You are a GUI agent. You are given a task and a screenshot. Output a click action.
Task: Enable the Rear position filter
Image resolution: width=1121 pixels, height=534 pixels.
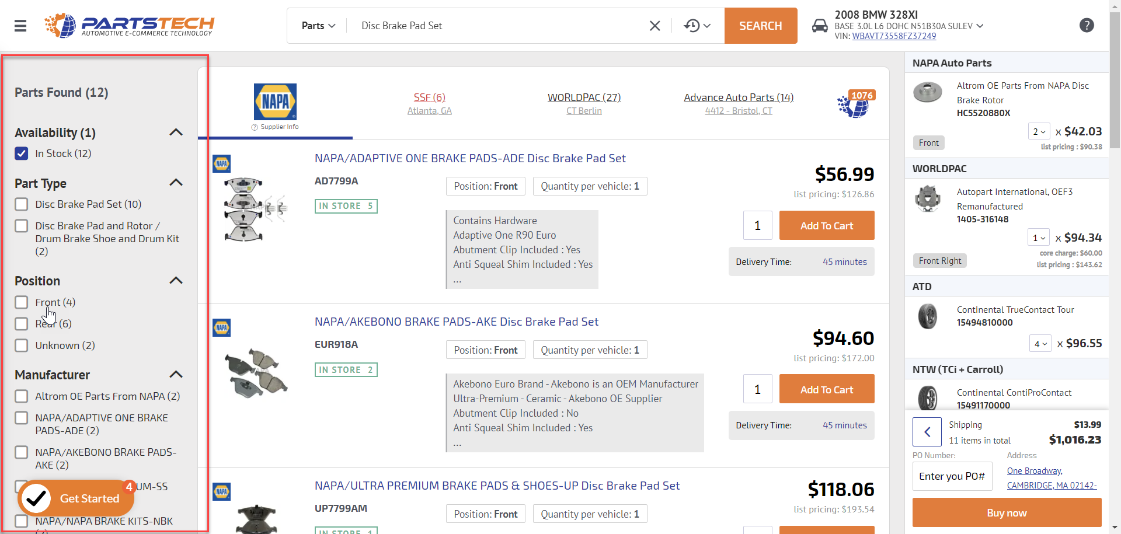click(x=22, y=324)
